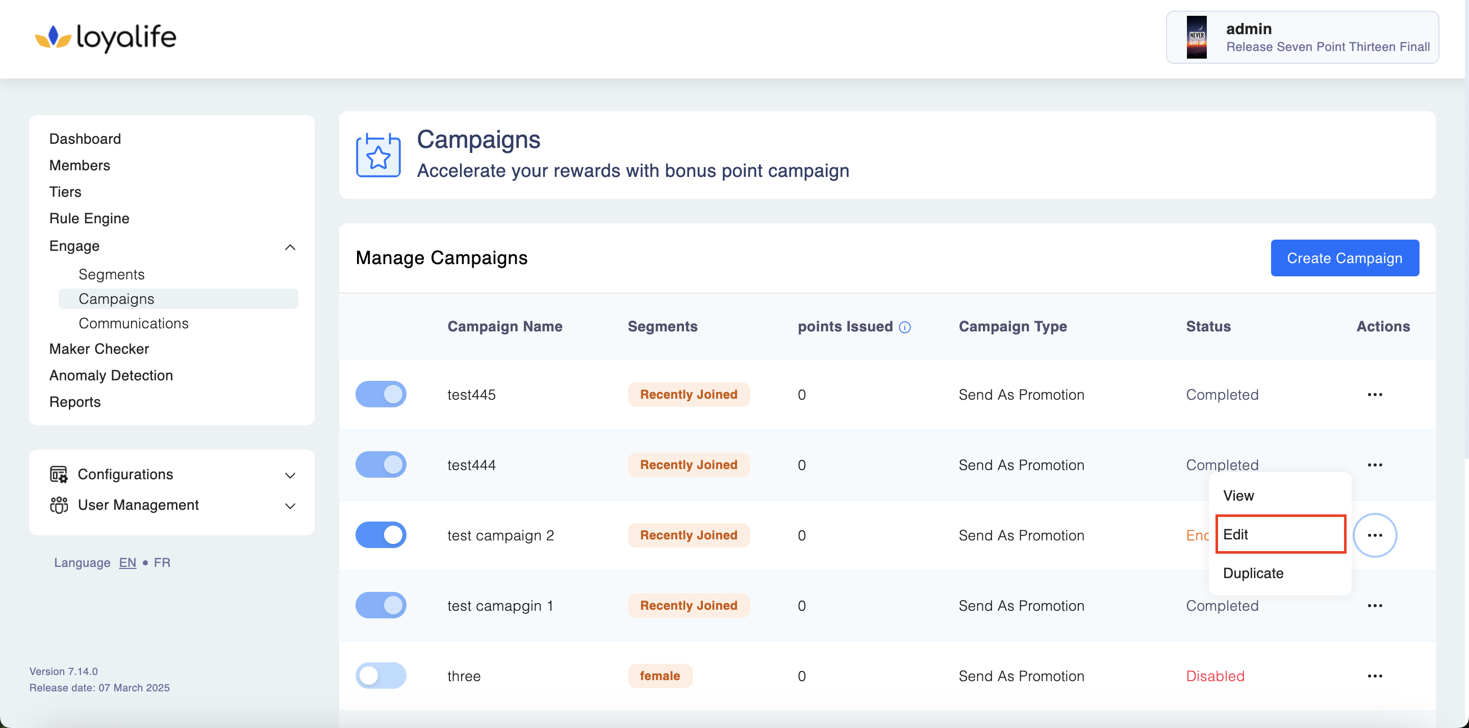Collapse the Engage menu section
The width and height of the screenshot is (1469, 728).
coord(290,247)
